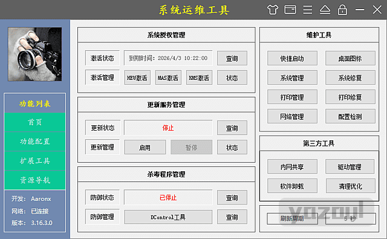This screenshot has height=239, width=387.
Task: Open the 驱动管理 tool
Action: pos(350,166)
